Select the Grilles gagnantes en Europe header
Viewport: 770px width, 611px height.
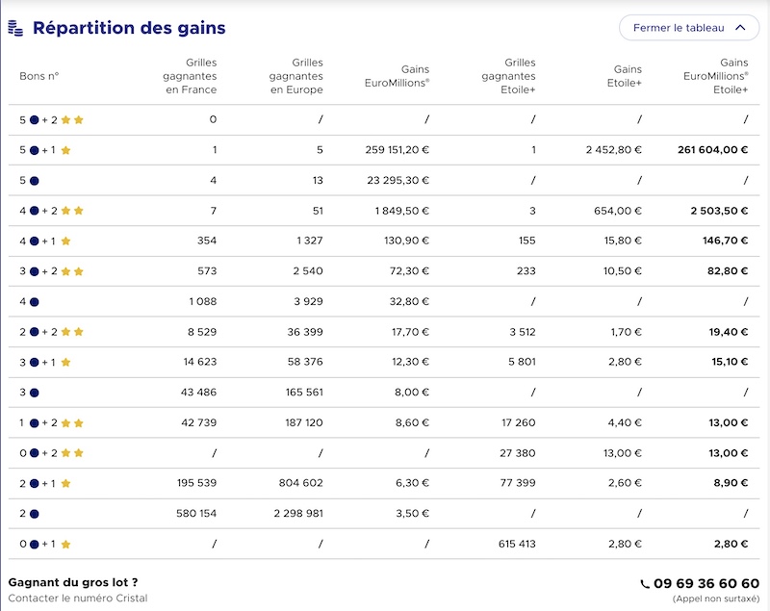[x=296, y=76]
